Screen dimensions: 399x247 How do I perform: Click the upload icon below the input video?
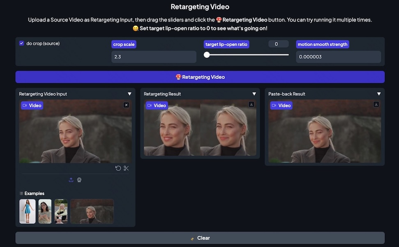pyautogui.click(x=71, y=179)
